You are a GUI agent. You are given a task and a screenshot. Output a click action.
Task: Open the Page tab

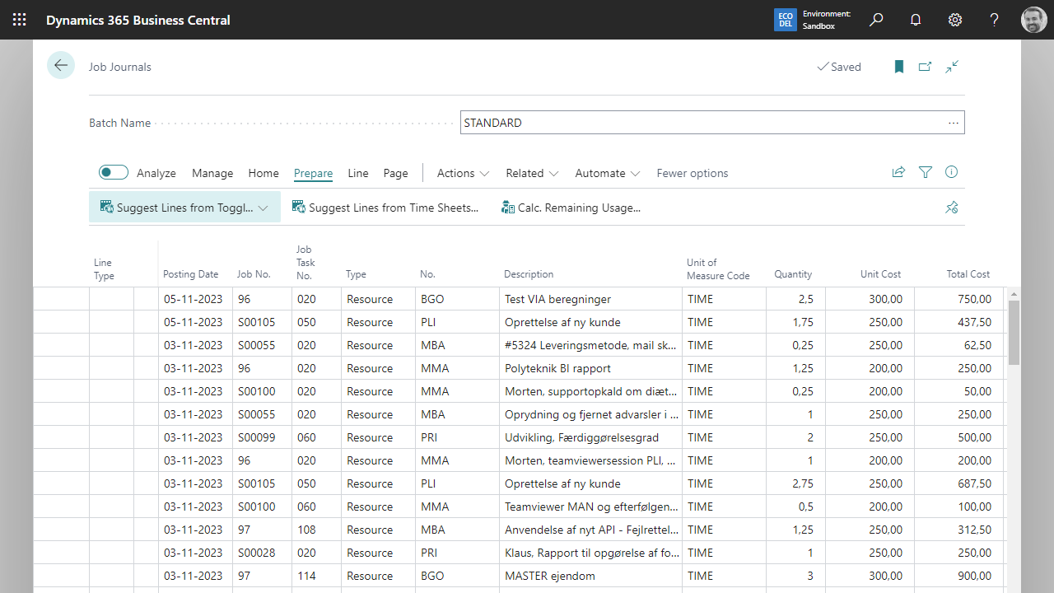click(x=395, y=173)
